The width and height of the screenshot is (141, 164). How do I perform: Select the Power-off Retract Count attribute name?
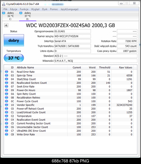(30, 109)
